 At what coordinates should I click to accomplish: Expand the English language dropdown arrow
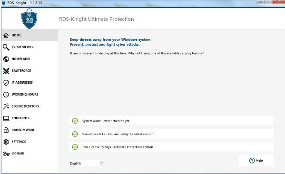pyautogui.click(x=102, y=163)
